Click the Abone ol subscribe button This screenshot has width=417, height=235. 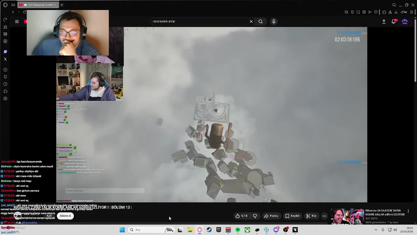[65, 216]
